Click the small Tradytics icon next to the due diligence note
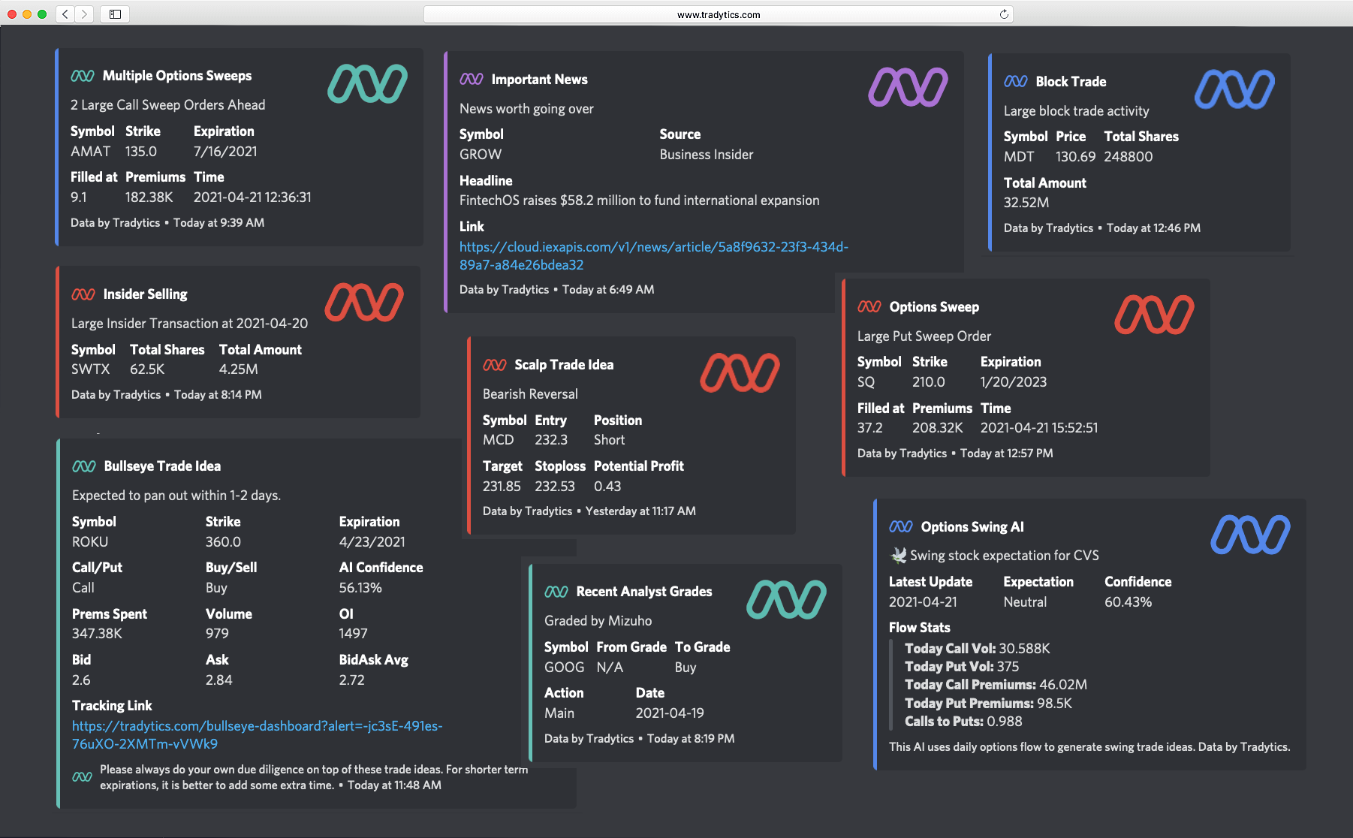1353x838 pixels. [x=83, y=776]
